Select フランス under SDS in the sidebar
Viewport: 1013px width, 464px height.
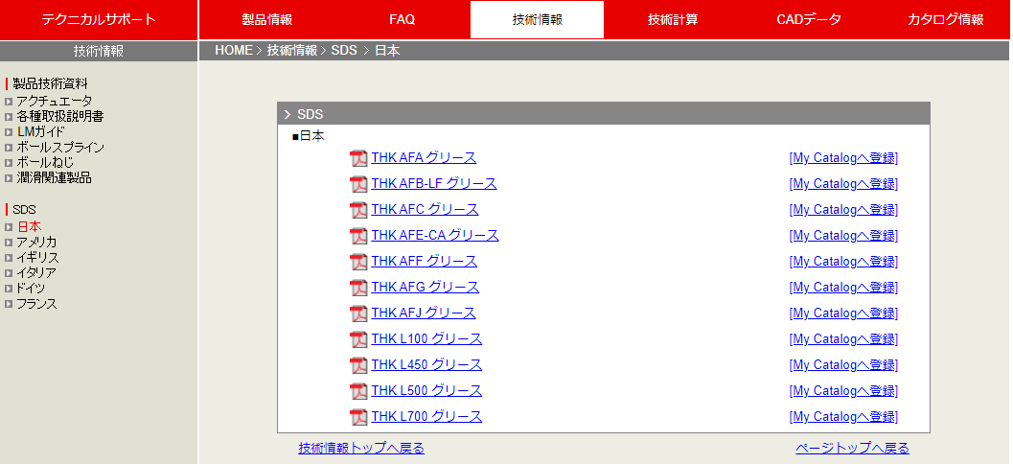click(36, 304)
